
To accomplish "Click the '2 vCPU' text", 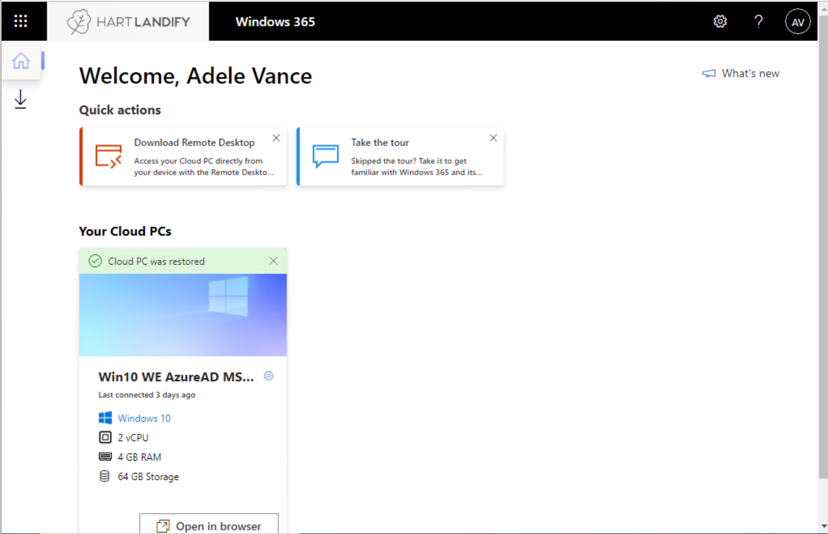I will point(133,438).
